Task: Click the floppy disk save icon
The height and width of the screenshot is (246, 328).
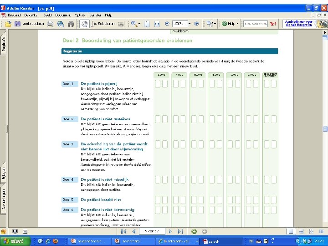Action: click(17, 24)
